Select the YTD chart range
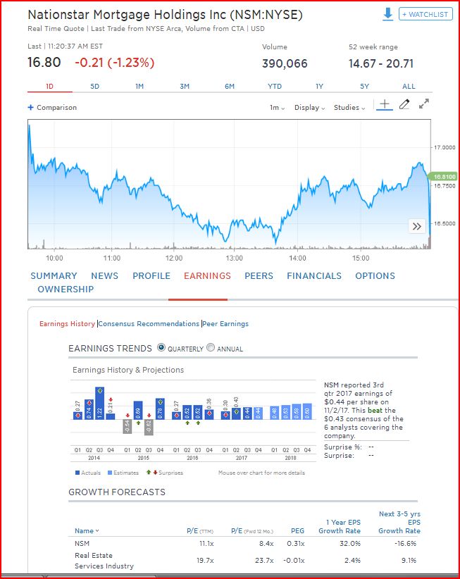 tap(274, 86)
